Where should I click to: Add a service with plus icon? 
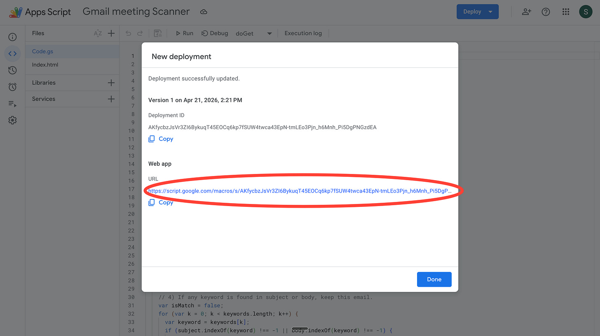(111, 99)
